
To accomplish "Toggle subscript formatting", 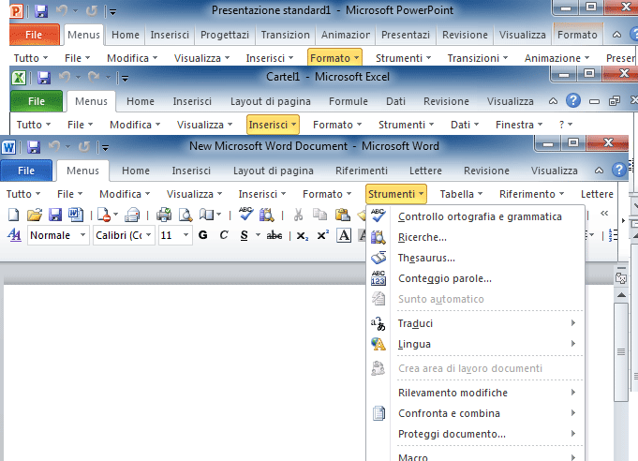I will 303,235.
